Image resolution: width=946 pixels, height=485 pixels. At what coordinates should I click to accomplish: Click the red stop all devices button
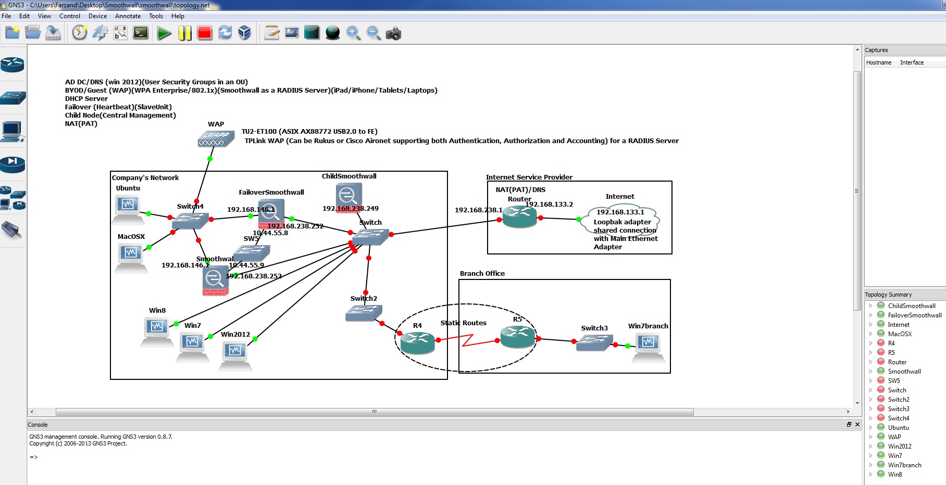point(205,34)
